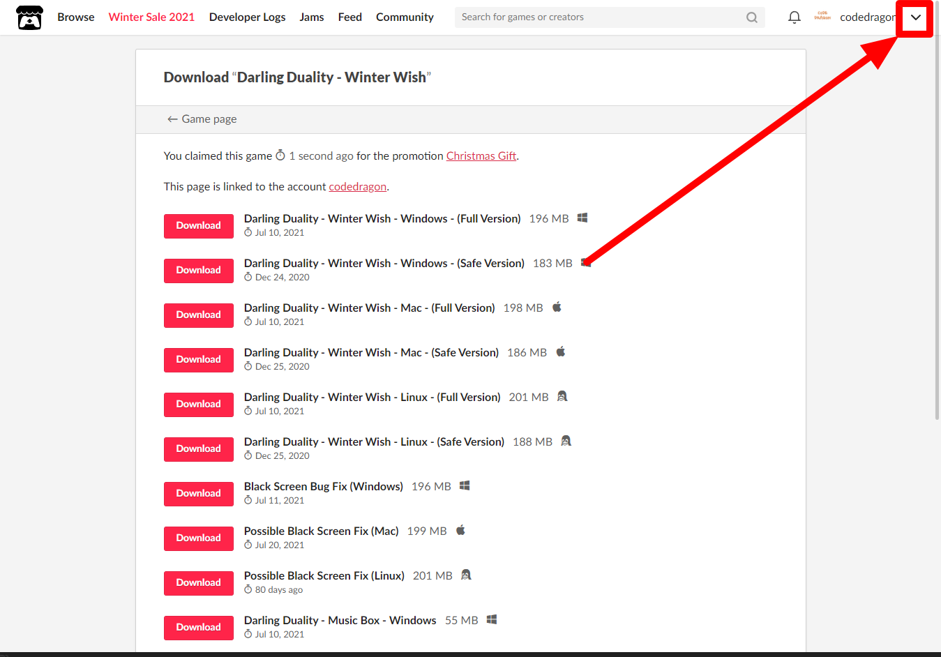Click clock icon beside Dec 24, 2020
Image resolution: width=941 pixels, height=657 pixels.
[248, 277]
